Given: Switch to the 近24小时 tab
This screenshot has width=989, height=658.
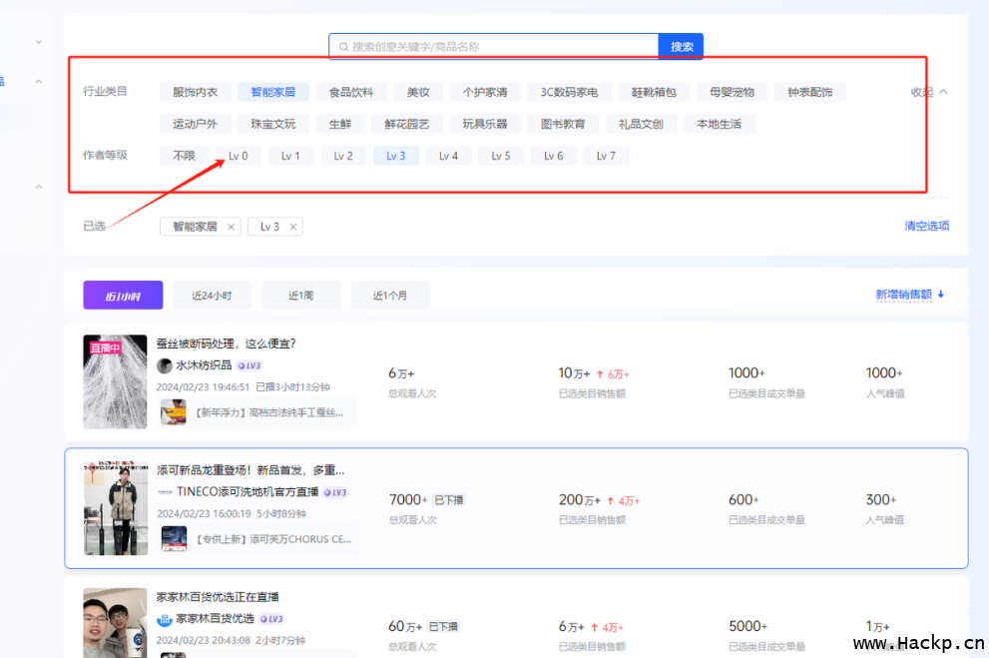Looking at the screenshot, I should 212,296.
